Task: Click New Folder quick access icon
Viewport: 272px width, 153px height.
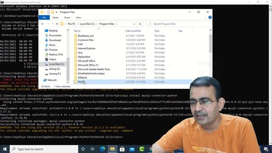Action: click(53, 12)
